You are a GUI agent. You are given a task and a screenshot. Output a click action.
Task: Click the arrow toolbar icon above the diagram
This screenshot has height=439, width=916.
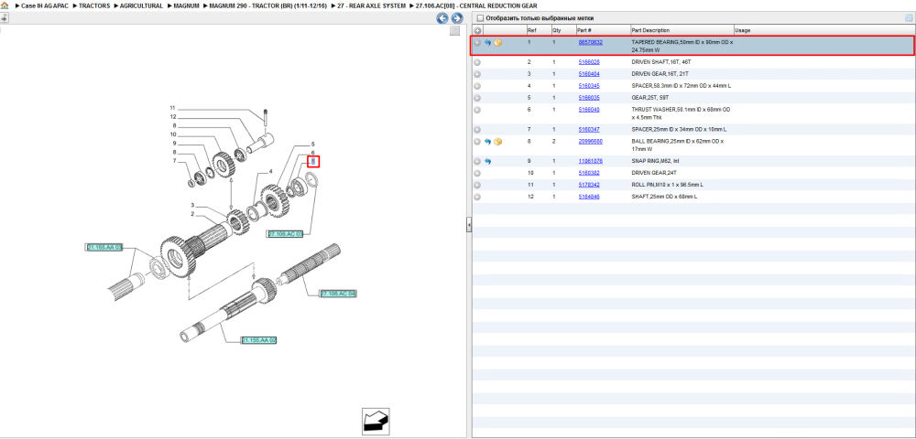(x=4, y=18)
